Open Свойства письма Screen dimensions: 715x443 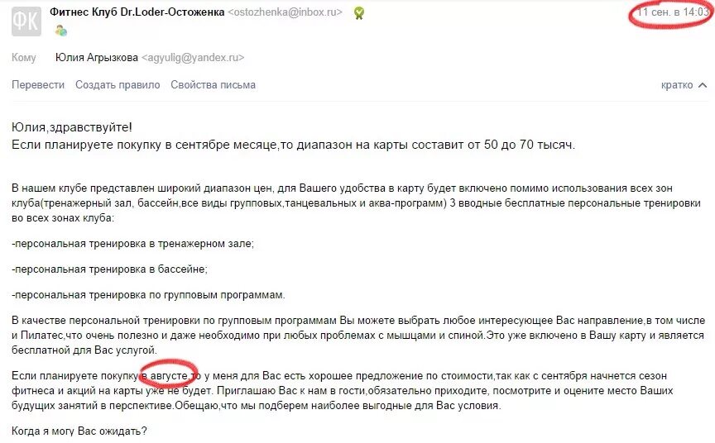coord(213,84)
